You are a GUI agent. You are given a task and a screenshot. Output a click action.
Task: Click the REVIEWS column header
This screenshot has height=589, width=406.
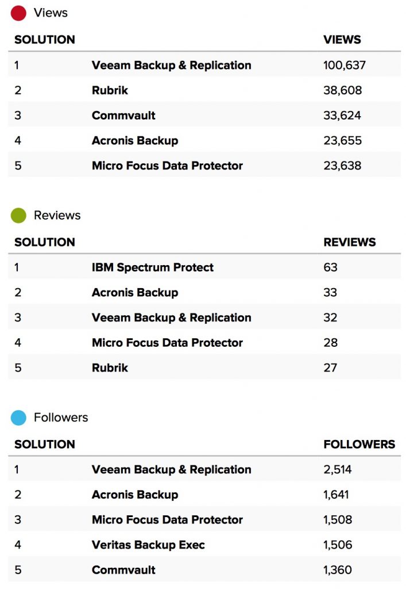pos(350,242)
